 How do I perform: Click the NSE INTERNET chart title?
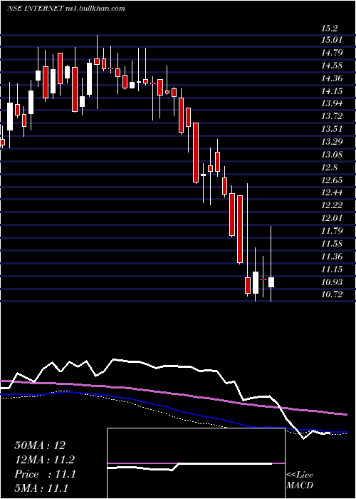35,9
